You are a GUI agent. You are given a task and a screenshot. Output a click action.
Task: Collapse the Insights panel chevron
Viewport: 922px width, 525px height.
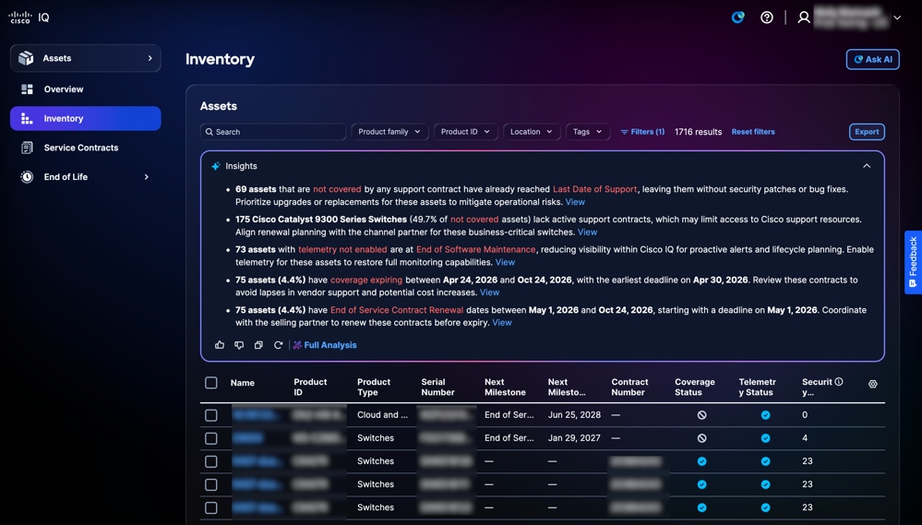pyautogui.click(x=867, y=166)
